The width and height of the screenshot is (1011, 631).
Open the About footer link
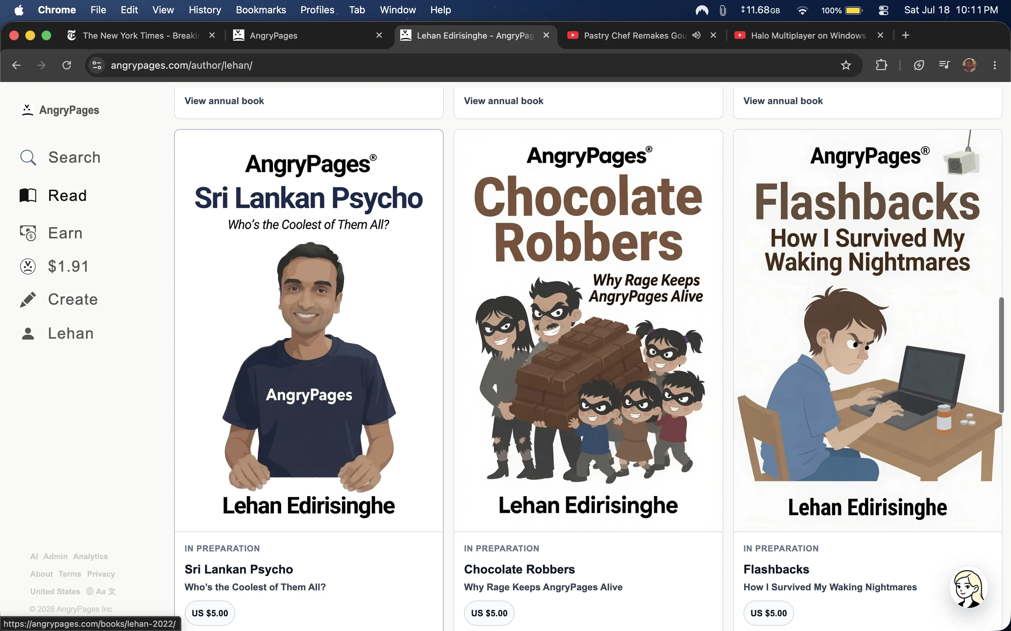coord(41,574)
